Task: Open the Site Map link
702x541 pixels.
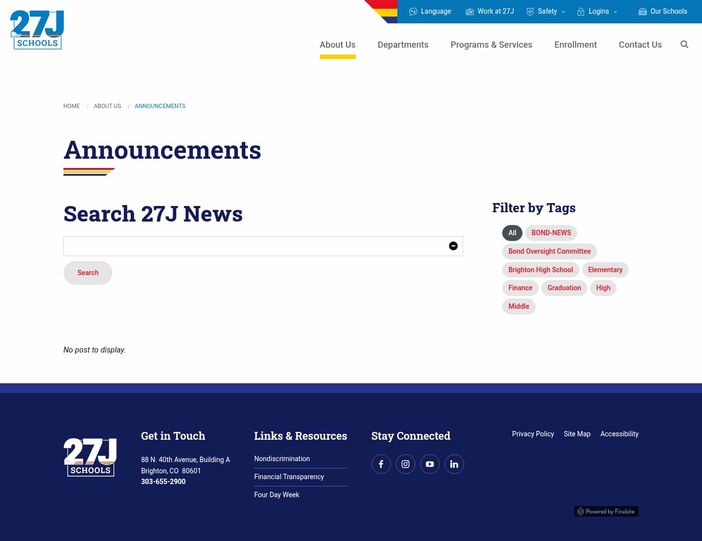Action: coord(577,434)
